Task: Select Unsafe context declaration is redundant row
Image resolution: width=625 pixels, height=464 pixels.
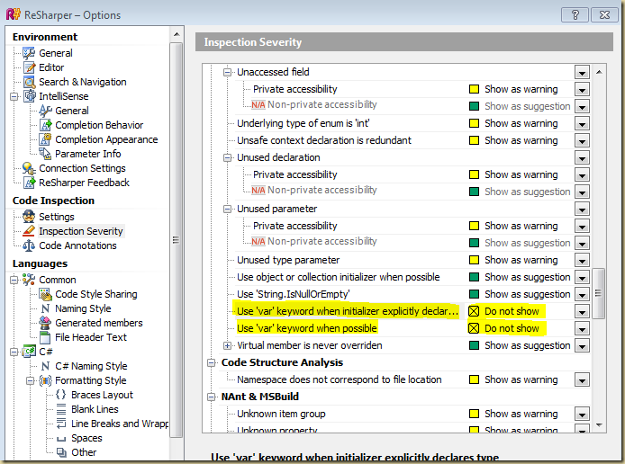Action: (324, 140)
